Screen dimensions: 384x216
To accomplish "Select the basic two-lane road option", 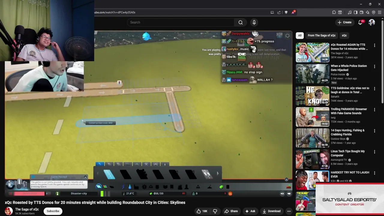I will (109, 174).
